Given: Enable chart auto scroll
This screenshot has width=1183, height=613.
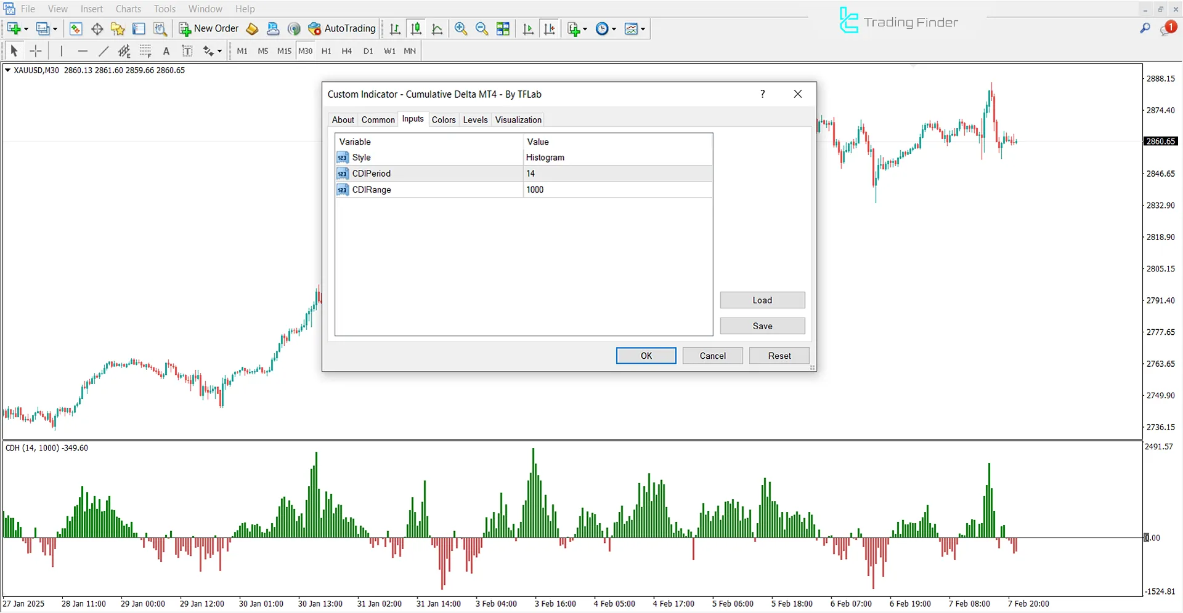Looking at the screenshot, I should pyautogui.click(x=527, y=28).
